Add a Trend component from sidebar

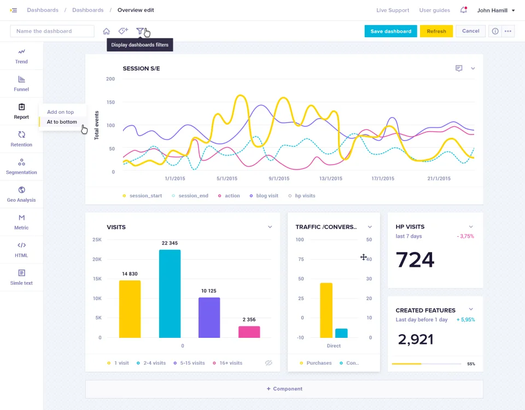(21, 56)
